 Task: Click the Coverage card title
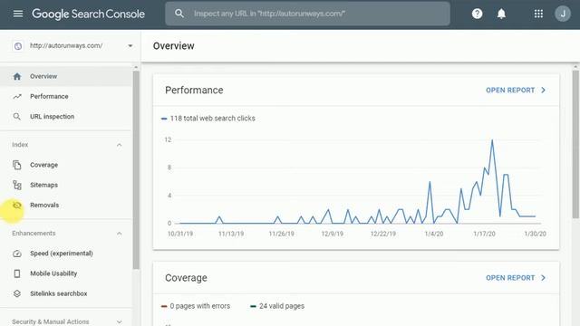pyautogui.click(x=186, y=278)
